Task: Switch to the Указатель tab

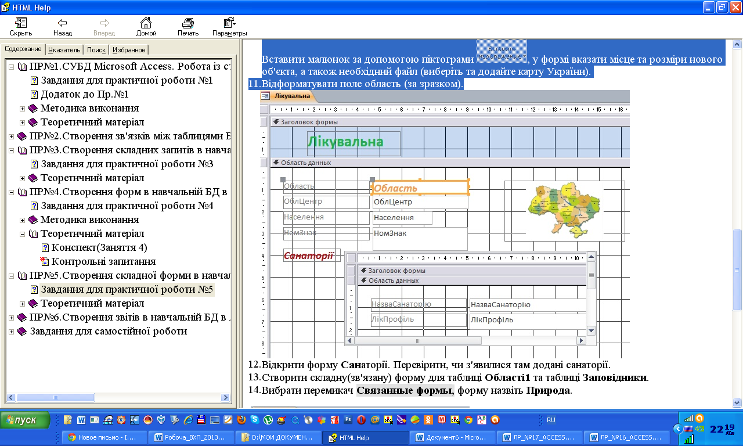Action: (x=64, y=50)
